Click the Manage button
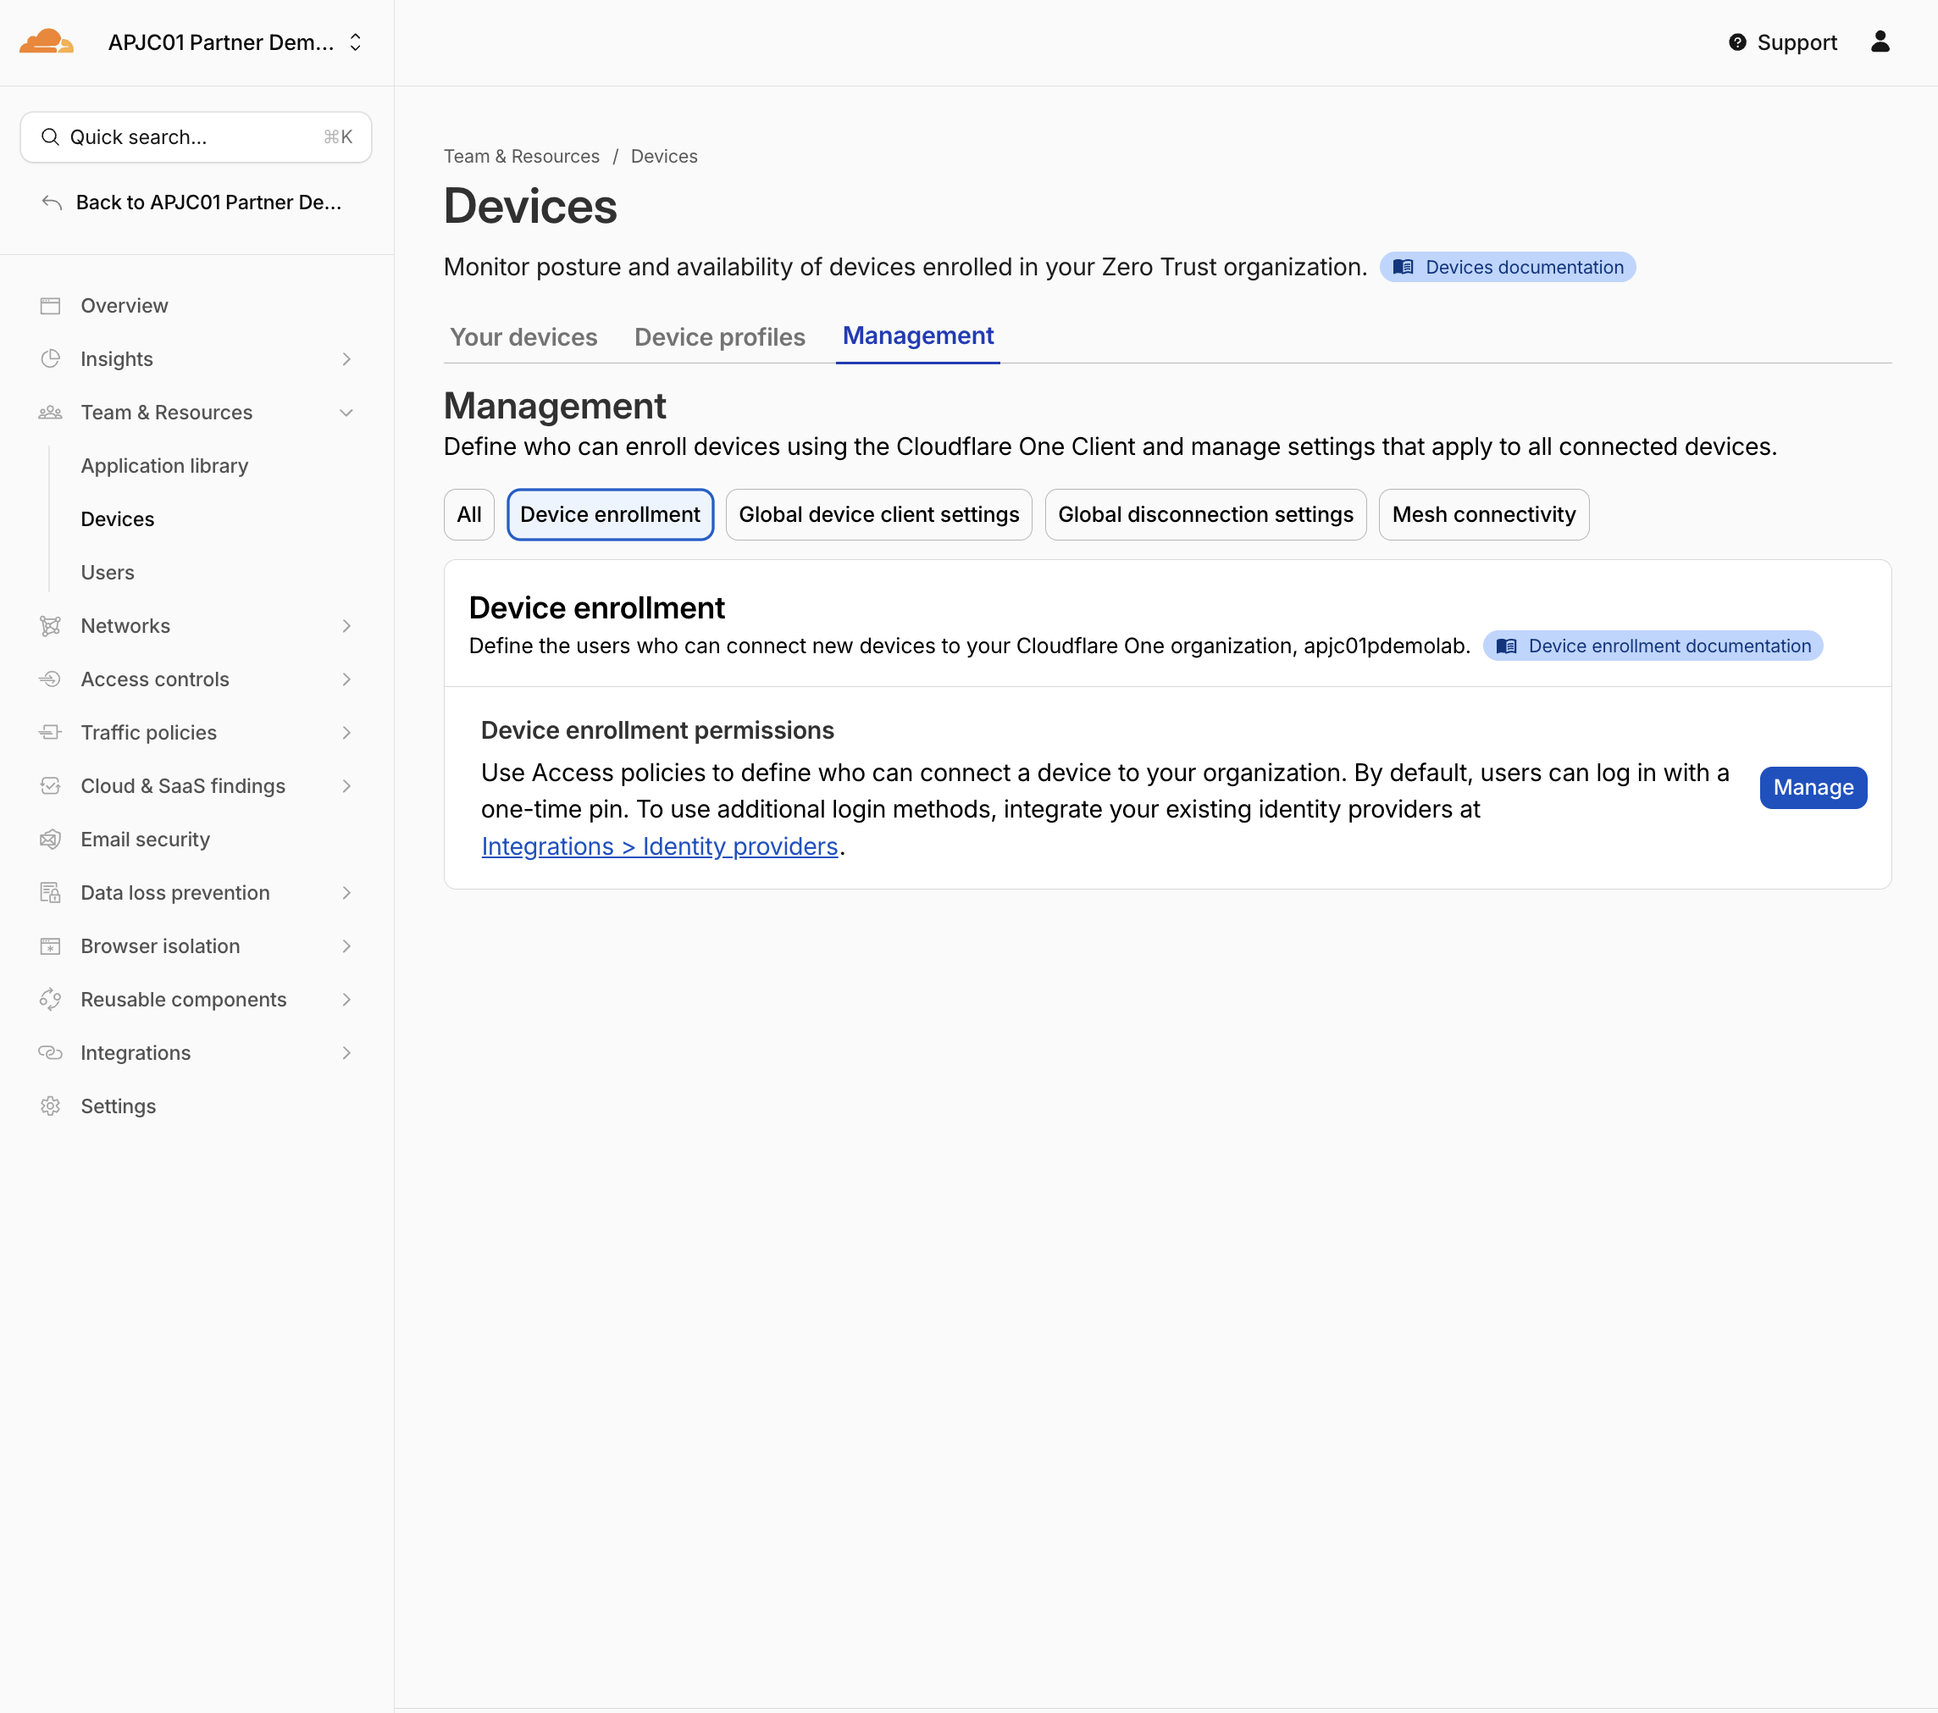The image size is (1938, 1713). tap(1813, 787)
